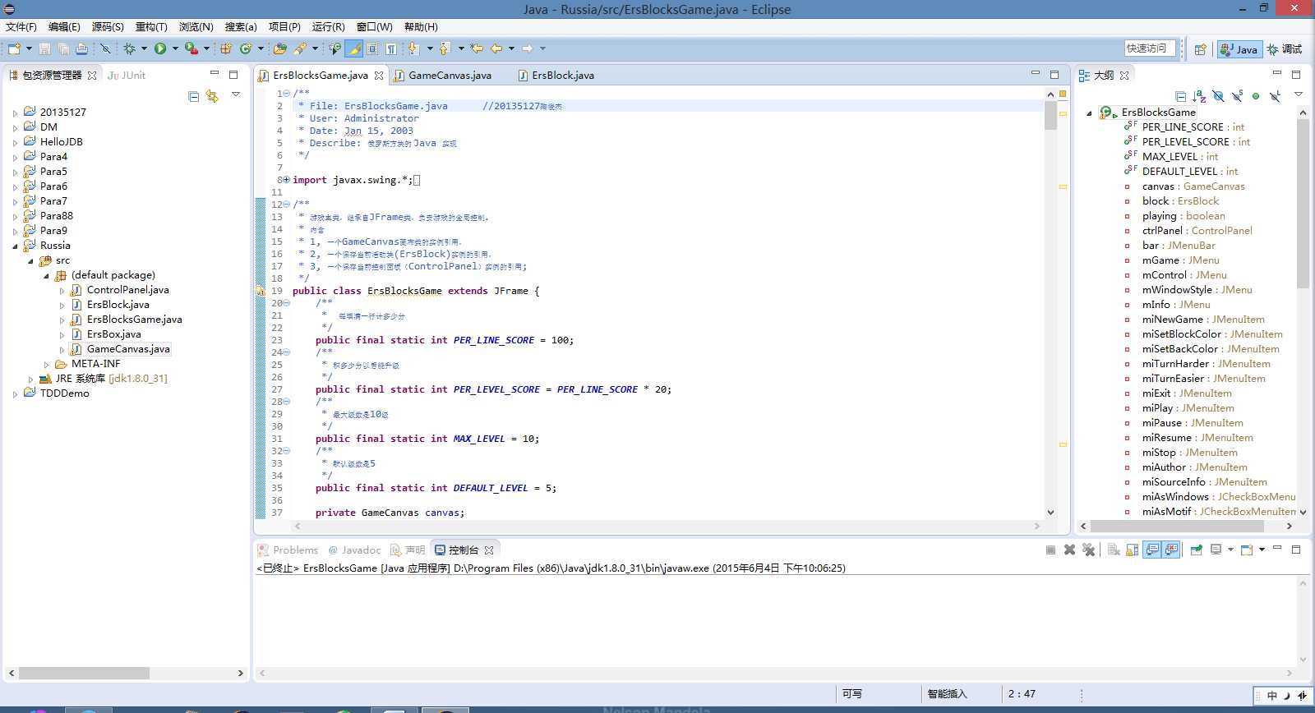Open the 窗口(W) menu
This screenshot has width=1315, height=713.
point(374,27)
